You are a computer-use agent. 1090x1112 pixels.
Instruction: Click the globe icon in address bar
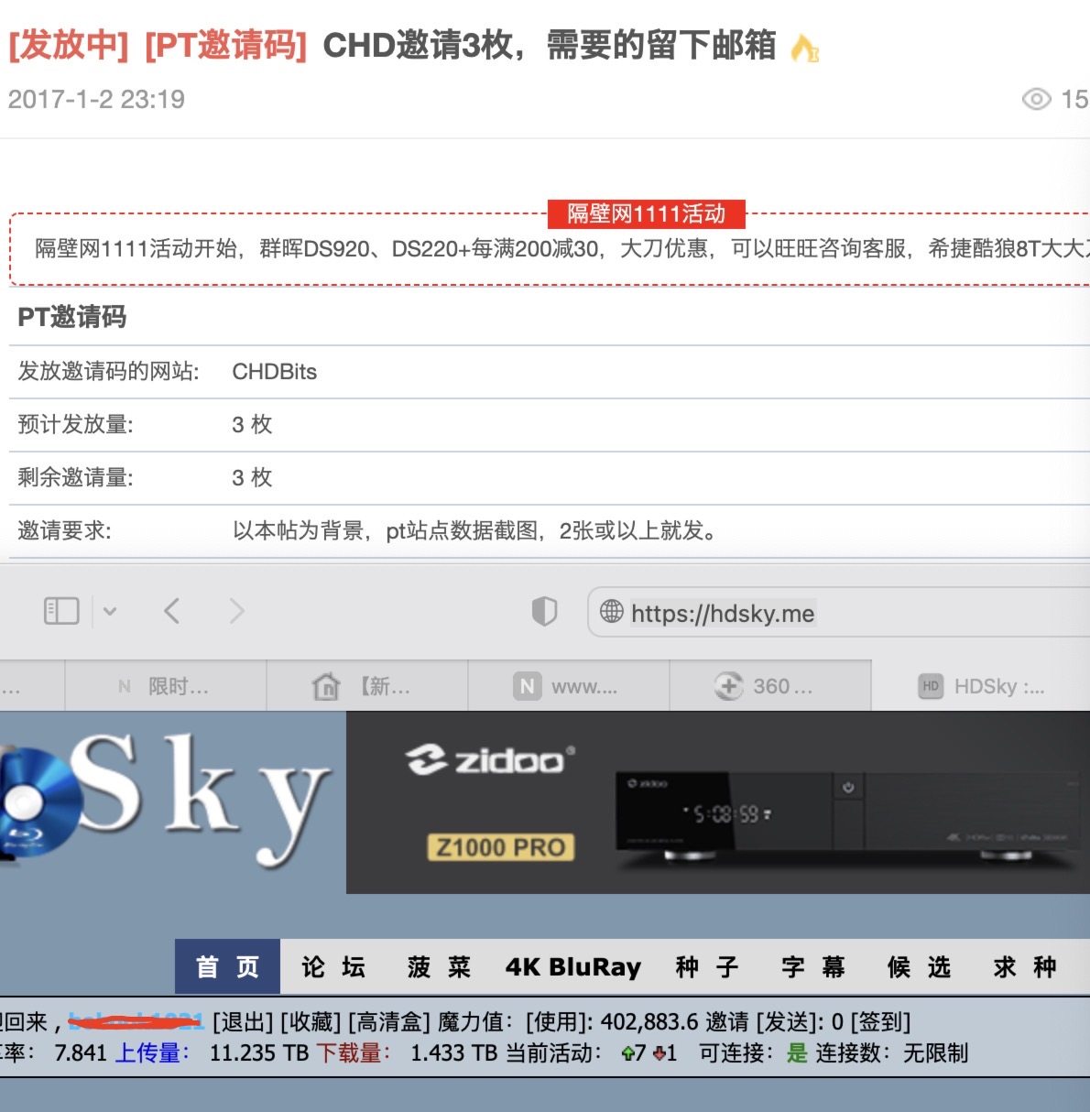(x=611, y=611)
